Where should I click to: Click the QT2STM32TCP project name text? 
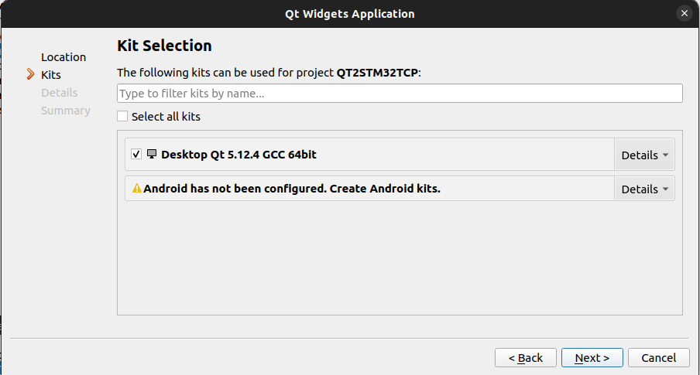pyautogui.click(x=377, y=73)
